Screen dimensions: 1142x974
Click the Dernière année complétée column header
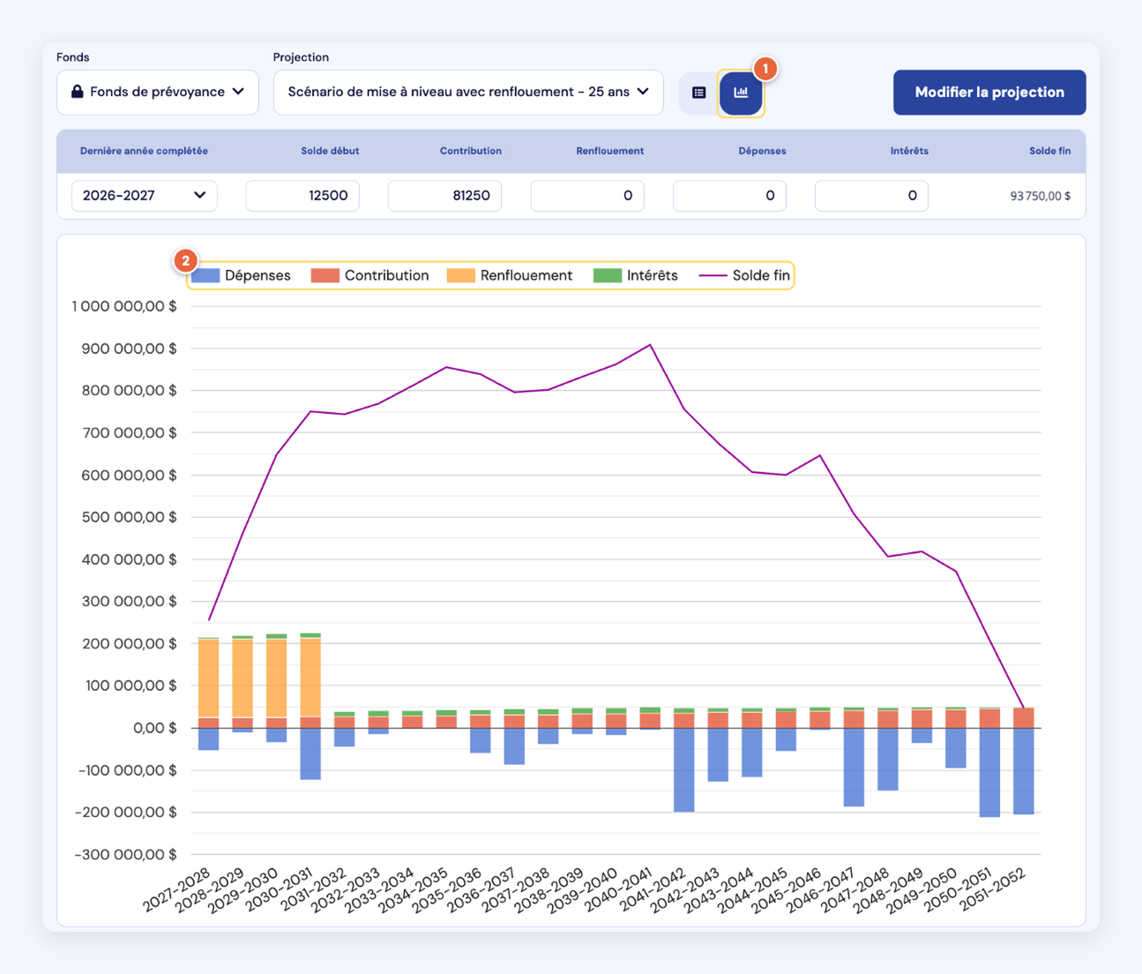(x=144, y=151)
